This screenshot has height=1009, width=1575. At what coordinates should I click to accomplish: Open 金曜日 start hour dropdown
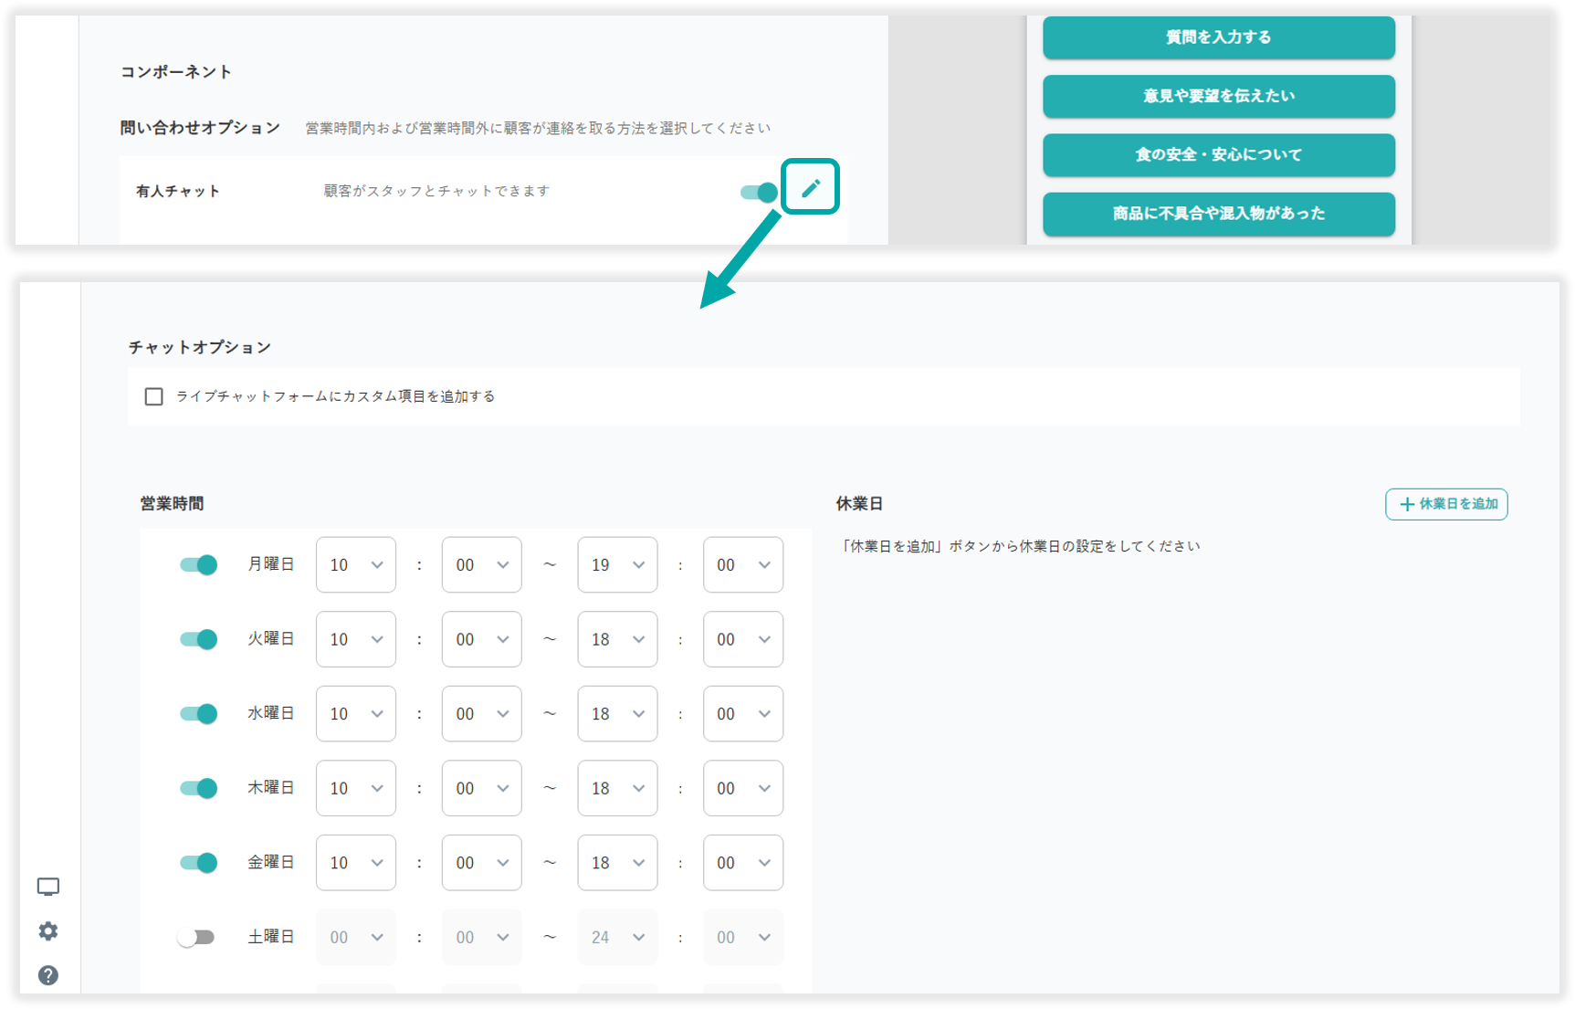[x=356, y=863]
